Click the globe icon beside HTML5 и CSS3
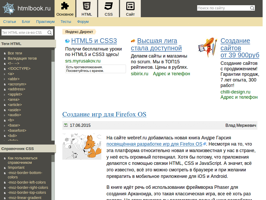Viewport: 266px width, 200px height. (67, 41)
